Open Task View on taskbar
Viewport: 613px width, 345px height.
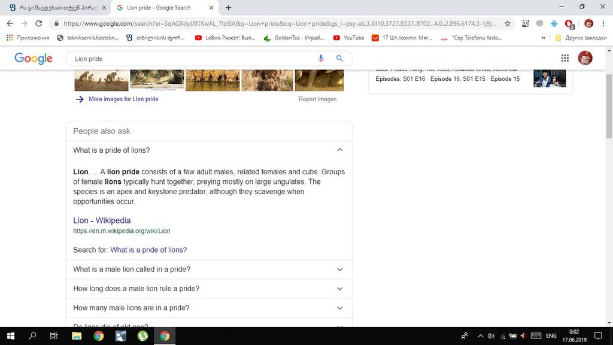pyautogui.click(x=54, y=335)
